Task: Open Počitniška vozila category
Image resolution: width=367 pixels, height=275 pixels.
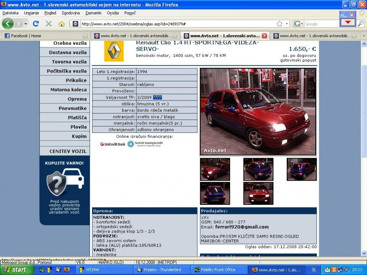Action: (x=65, y=71)
